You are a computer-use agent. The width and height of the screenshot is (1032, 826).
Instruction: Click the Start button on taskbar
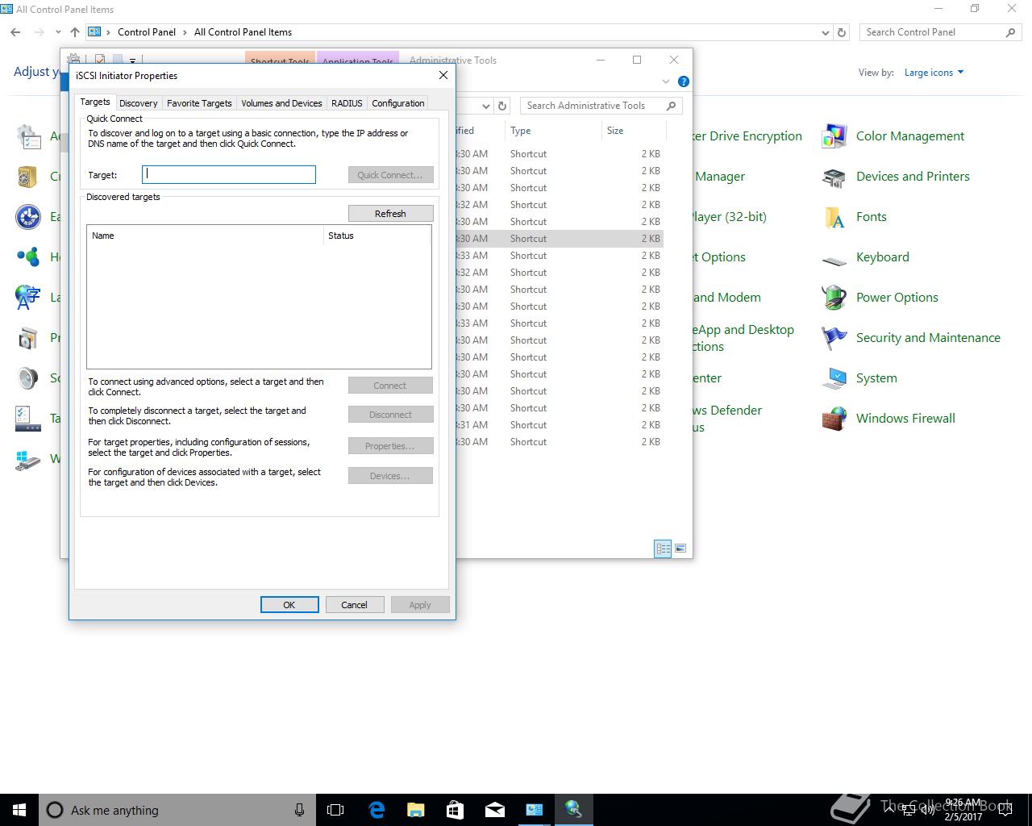19,810
